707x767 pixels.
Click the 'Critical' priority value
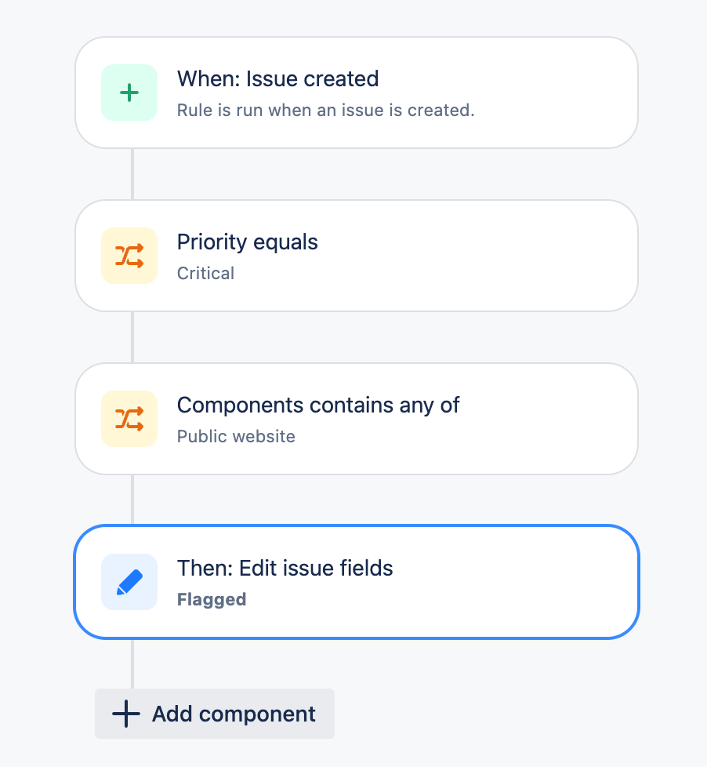point(205,273)
